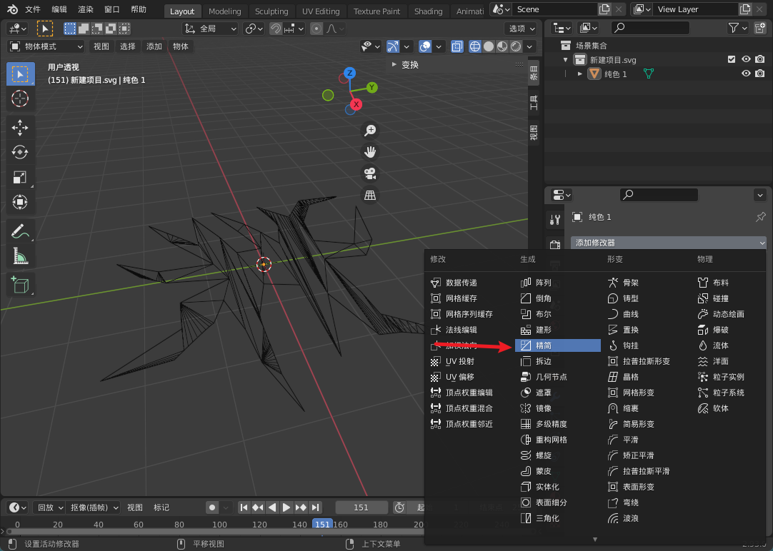This screenshot has height=551, width=773.
Task: Choose the Boolean (布尔) modifier
Action: pos(557,314)
